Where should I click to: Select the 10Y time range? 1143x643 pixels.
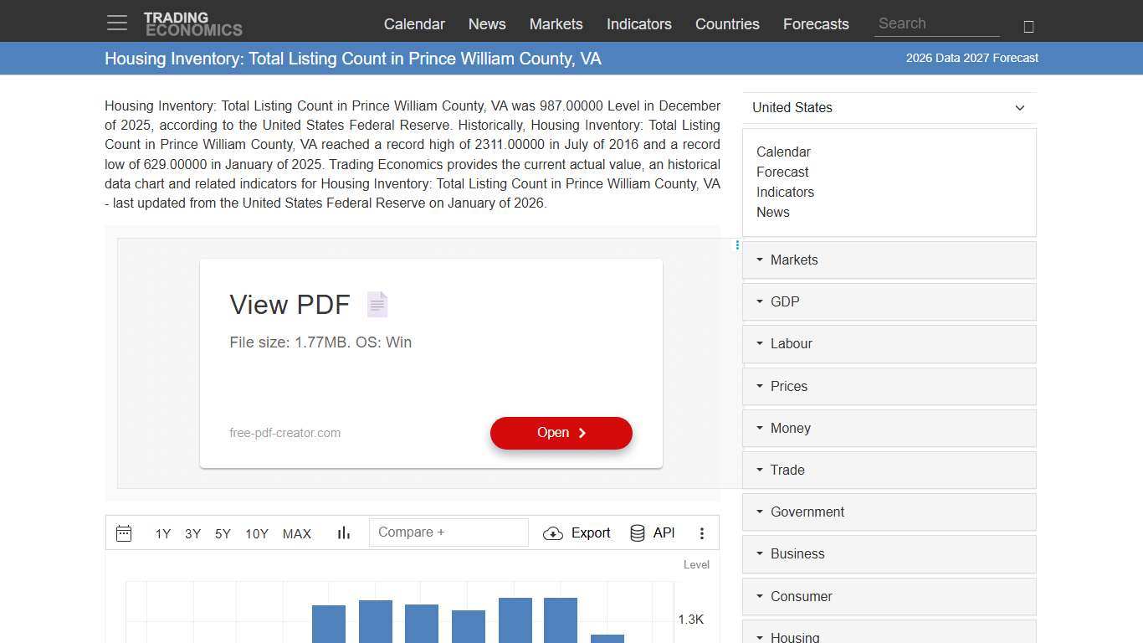pyautogui.click(x=256, y=533)
